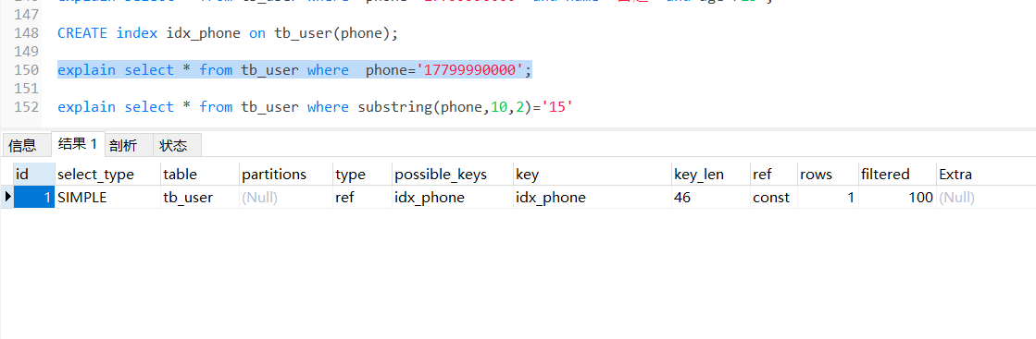Place cursor on CREATE index line 148
This screenshot has height=339, width=1036.
[228, 33]
